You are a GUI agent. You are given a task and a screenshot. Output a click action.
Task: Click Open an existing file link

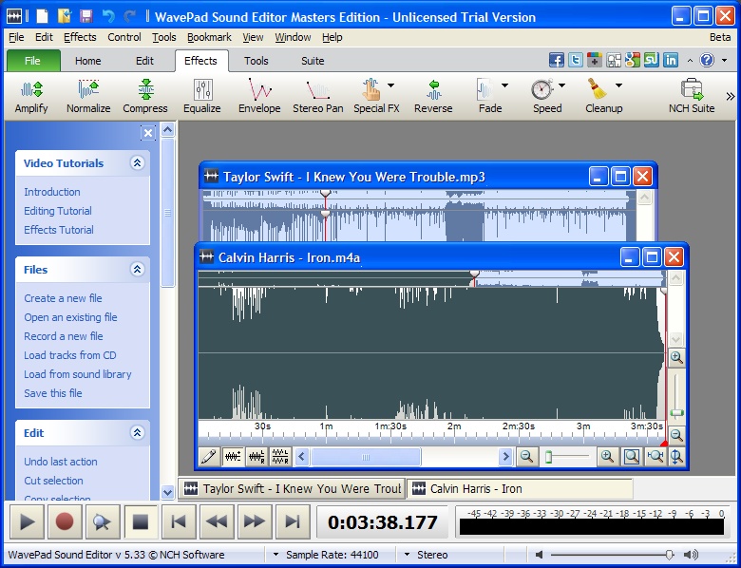click(70, 317)
